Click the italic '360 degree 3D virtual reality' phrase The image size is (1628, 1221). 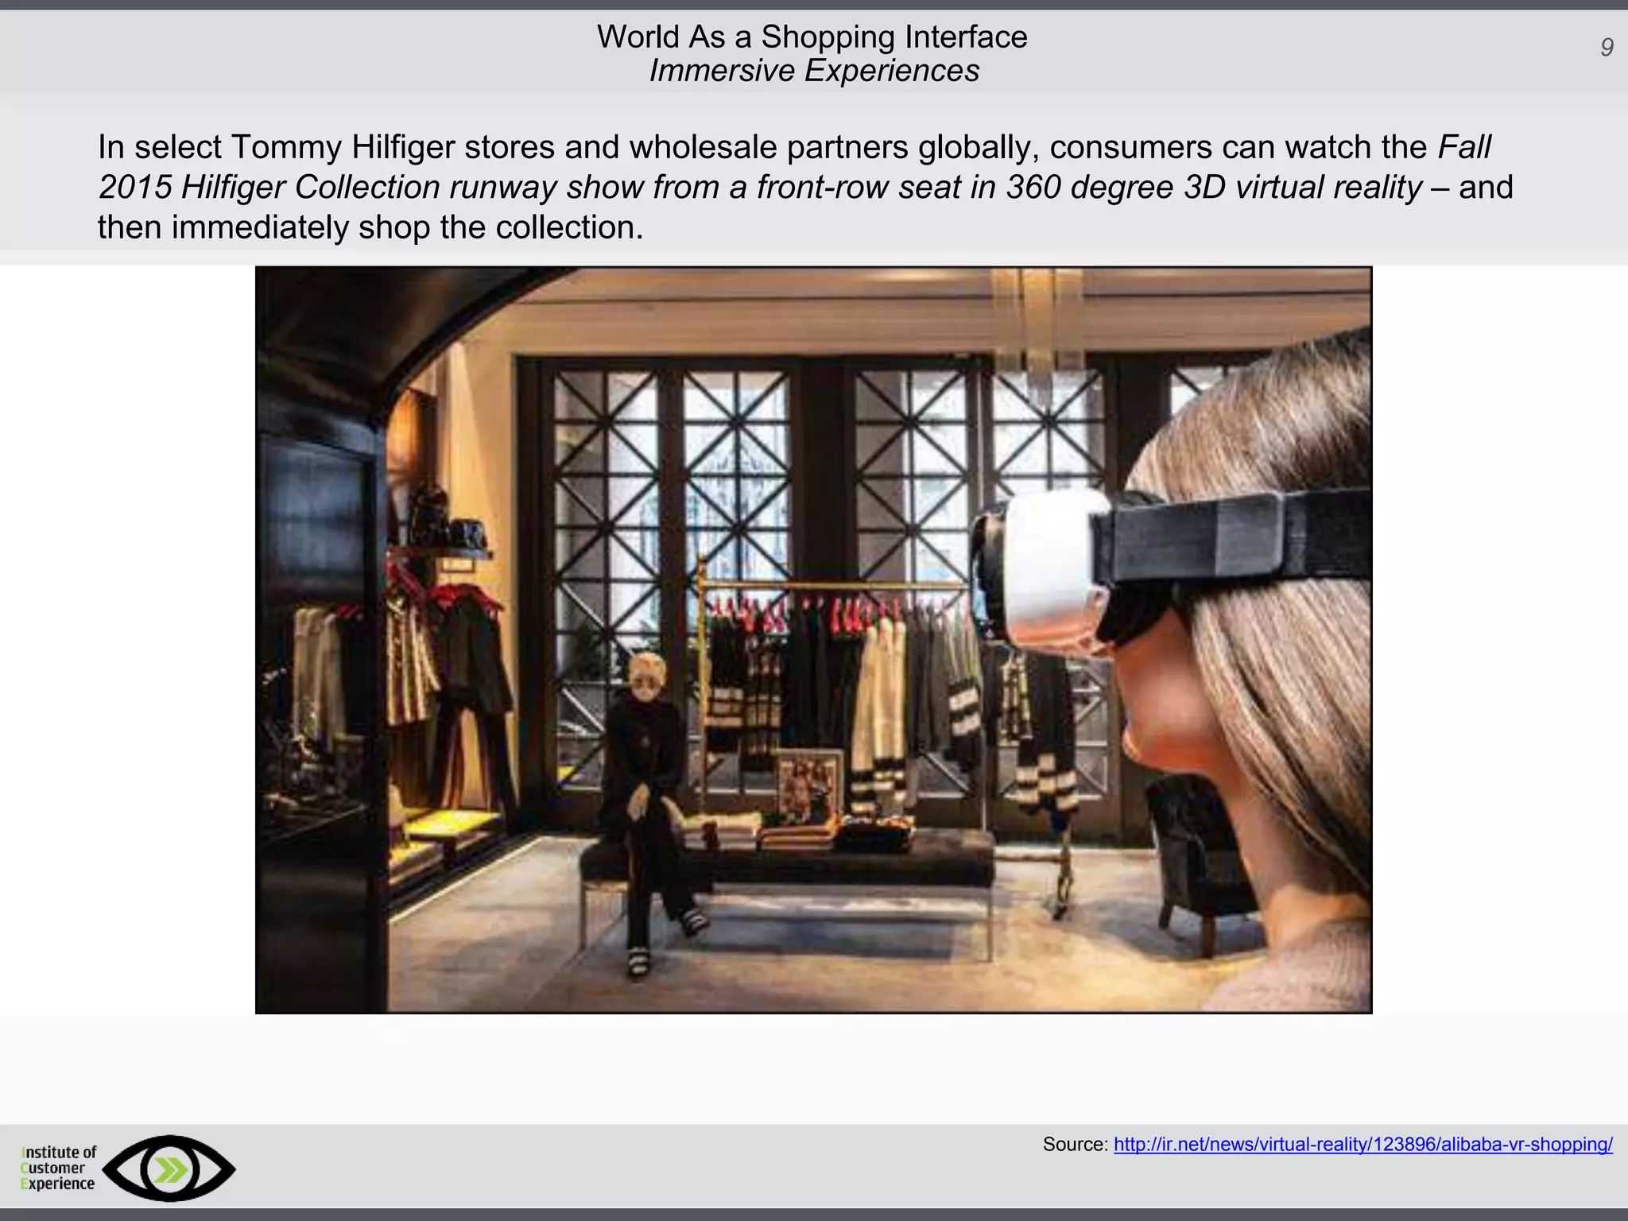tap(1213, 188)
